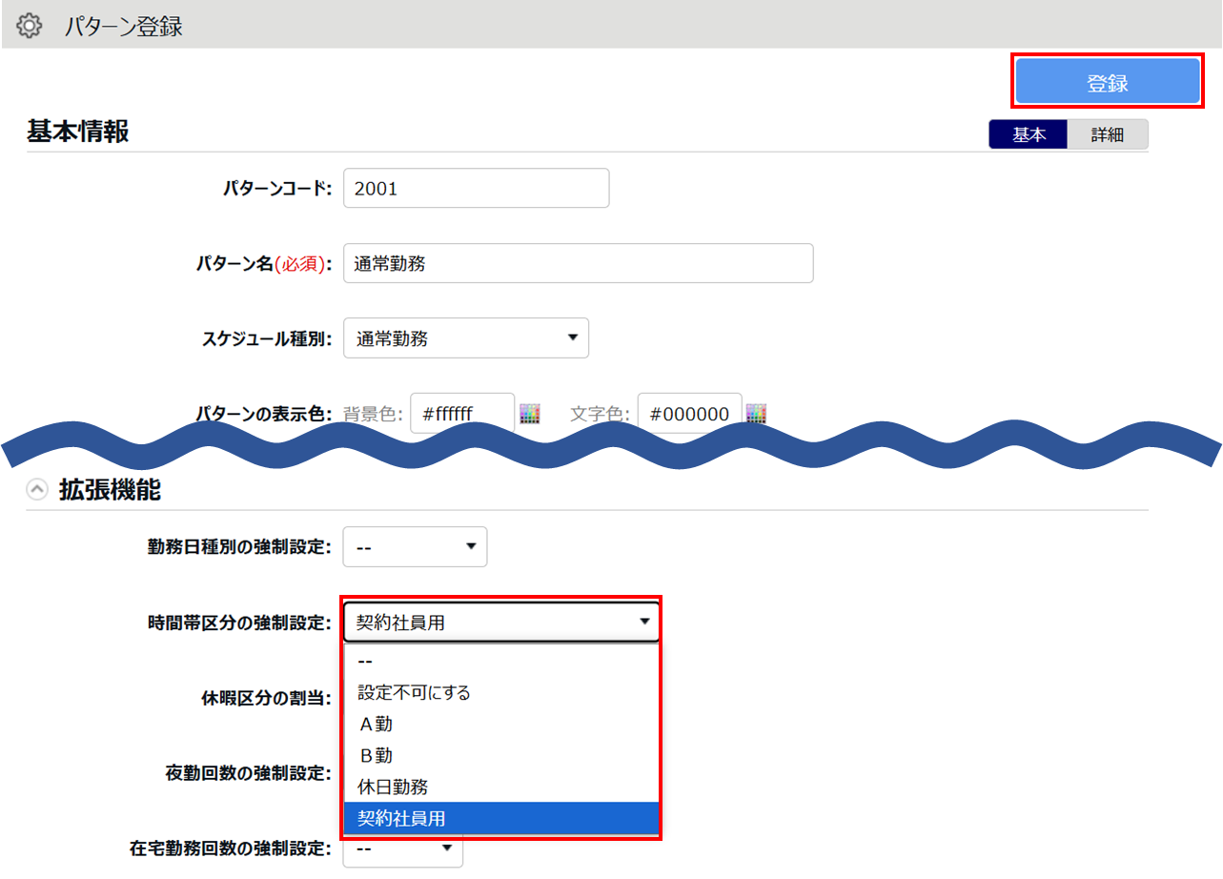Click the 文字色 hex value field

coord(689,414)
